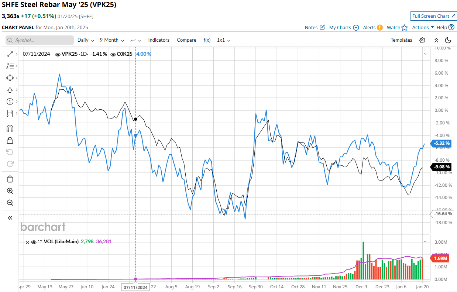Click into the Symbol search field
Viewport: 457px width, 292px height.
pos(40,40)
